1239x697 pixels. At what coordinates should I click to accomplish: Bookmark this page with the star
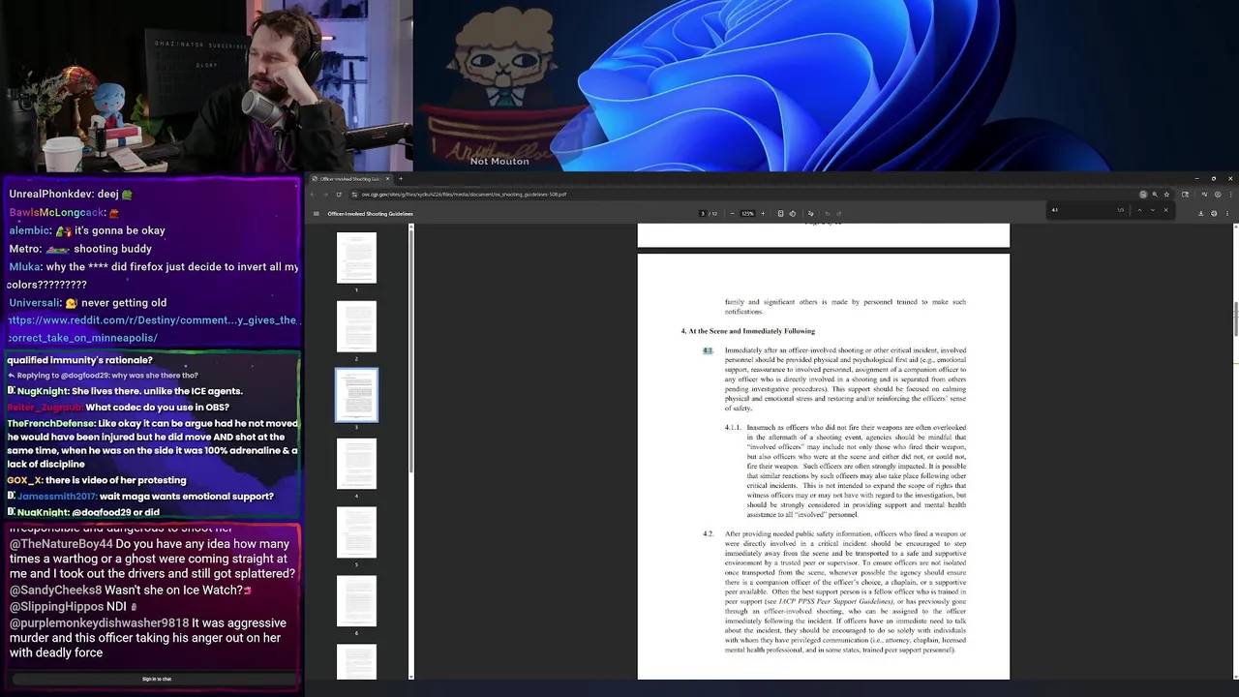(1166, 194)
